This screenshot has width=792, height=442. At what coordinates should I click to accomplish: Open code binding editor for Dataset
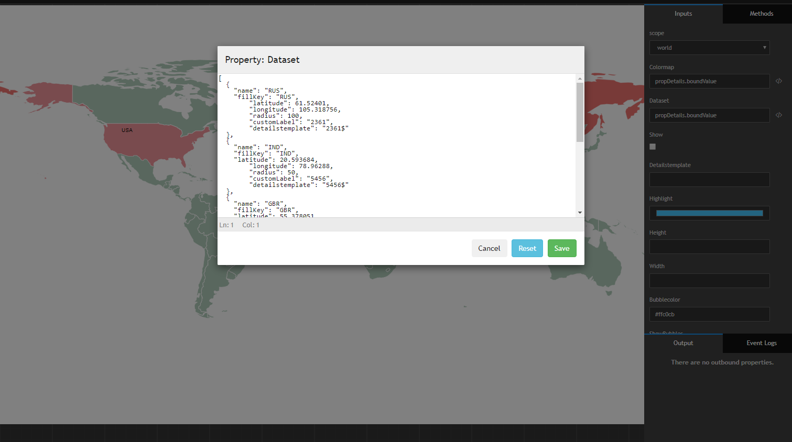click(779, 115)
